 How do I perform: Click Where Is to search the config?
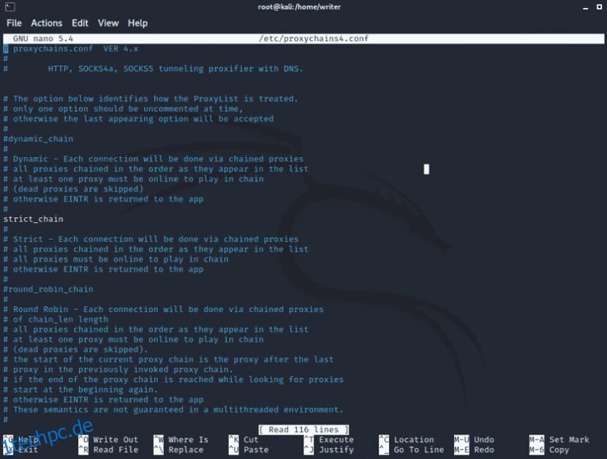189,439
